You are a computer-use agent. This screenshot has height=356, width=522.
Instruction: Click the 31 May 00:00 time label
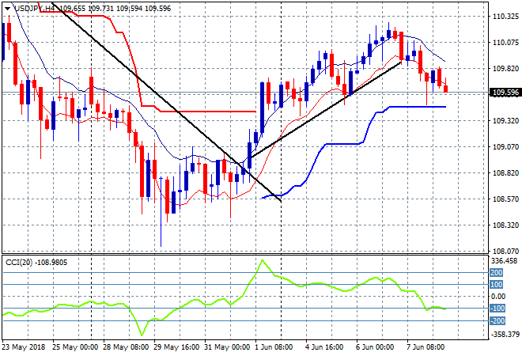point(227,347)
